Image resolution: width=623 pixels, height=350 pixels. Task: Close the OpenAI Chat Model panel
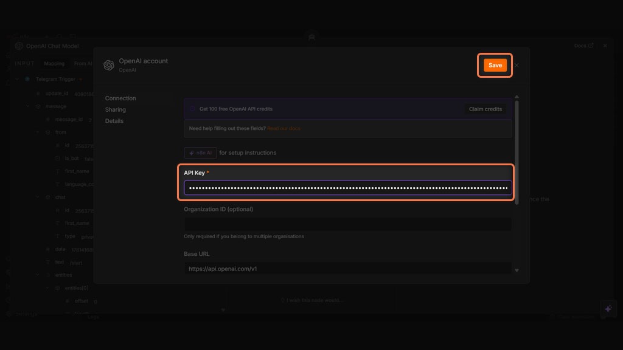[605, 46]
